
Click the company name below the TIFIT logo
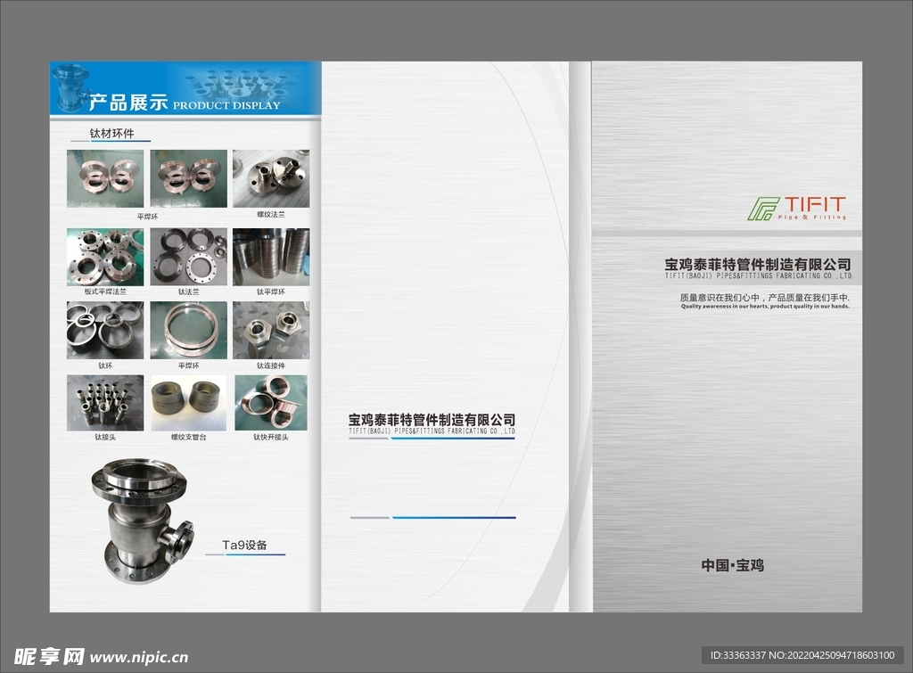click(758, 265)
